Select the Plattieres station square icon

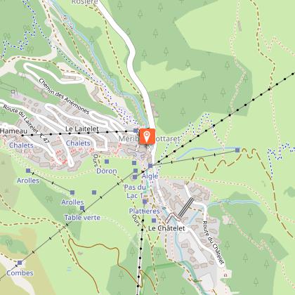pos(145,202)
